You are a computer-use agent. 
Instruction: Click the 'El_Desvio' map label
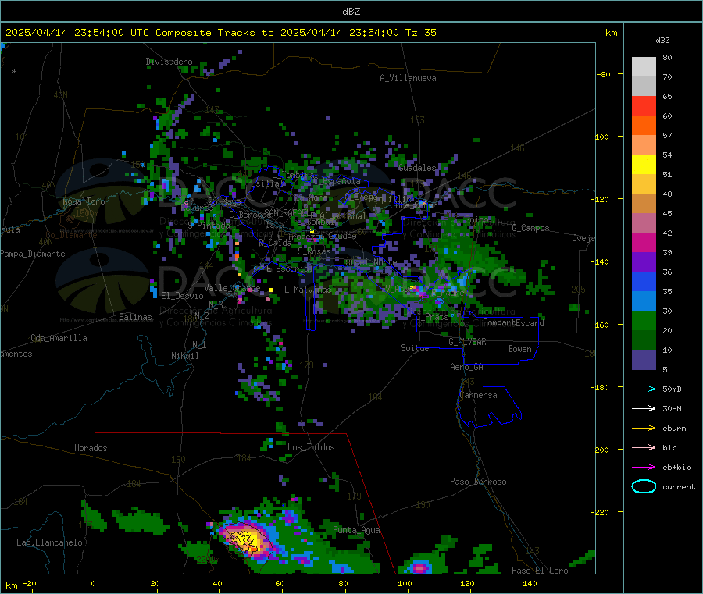(183, 296)
